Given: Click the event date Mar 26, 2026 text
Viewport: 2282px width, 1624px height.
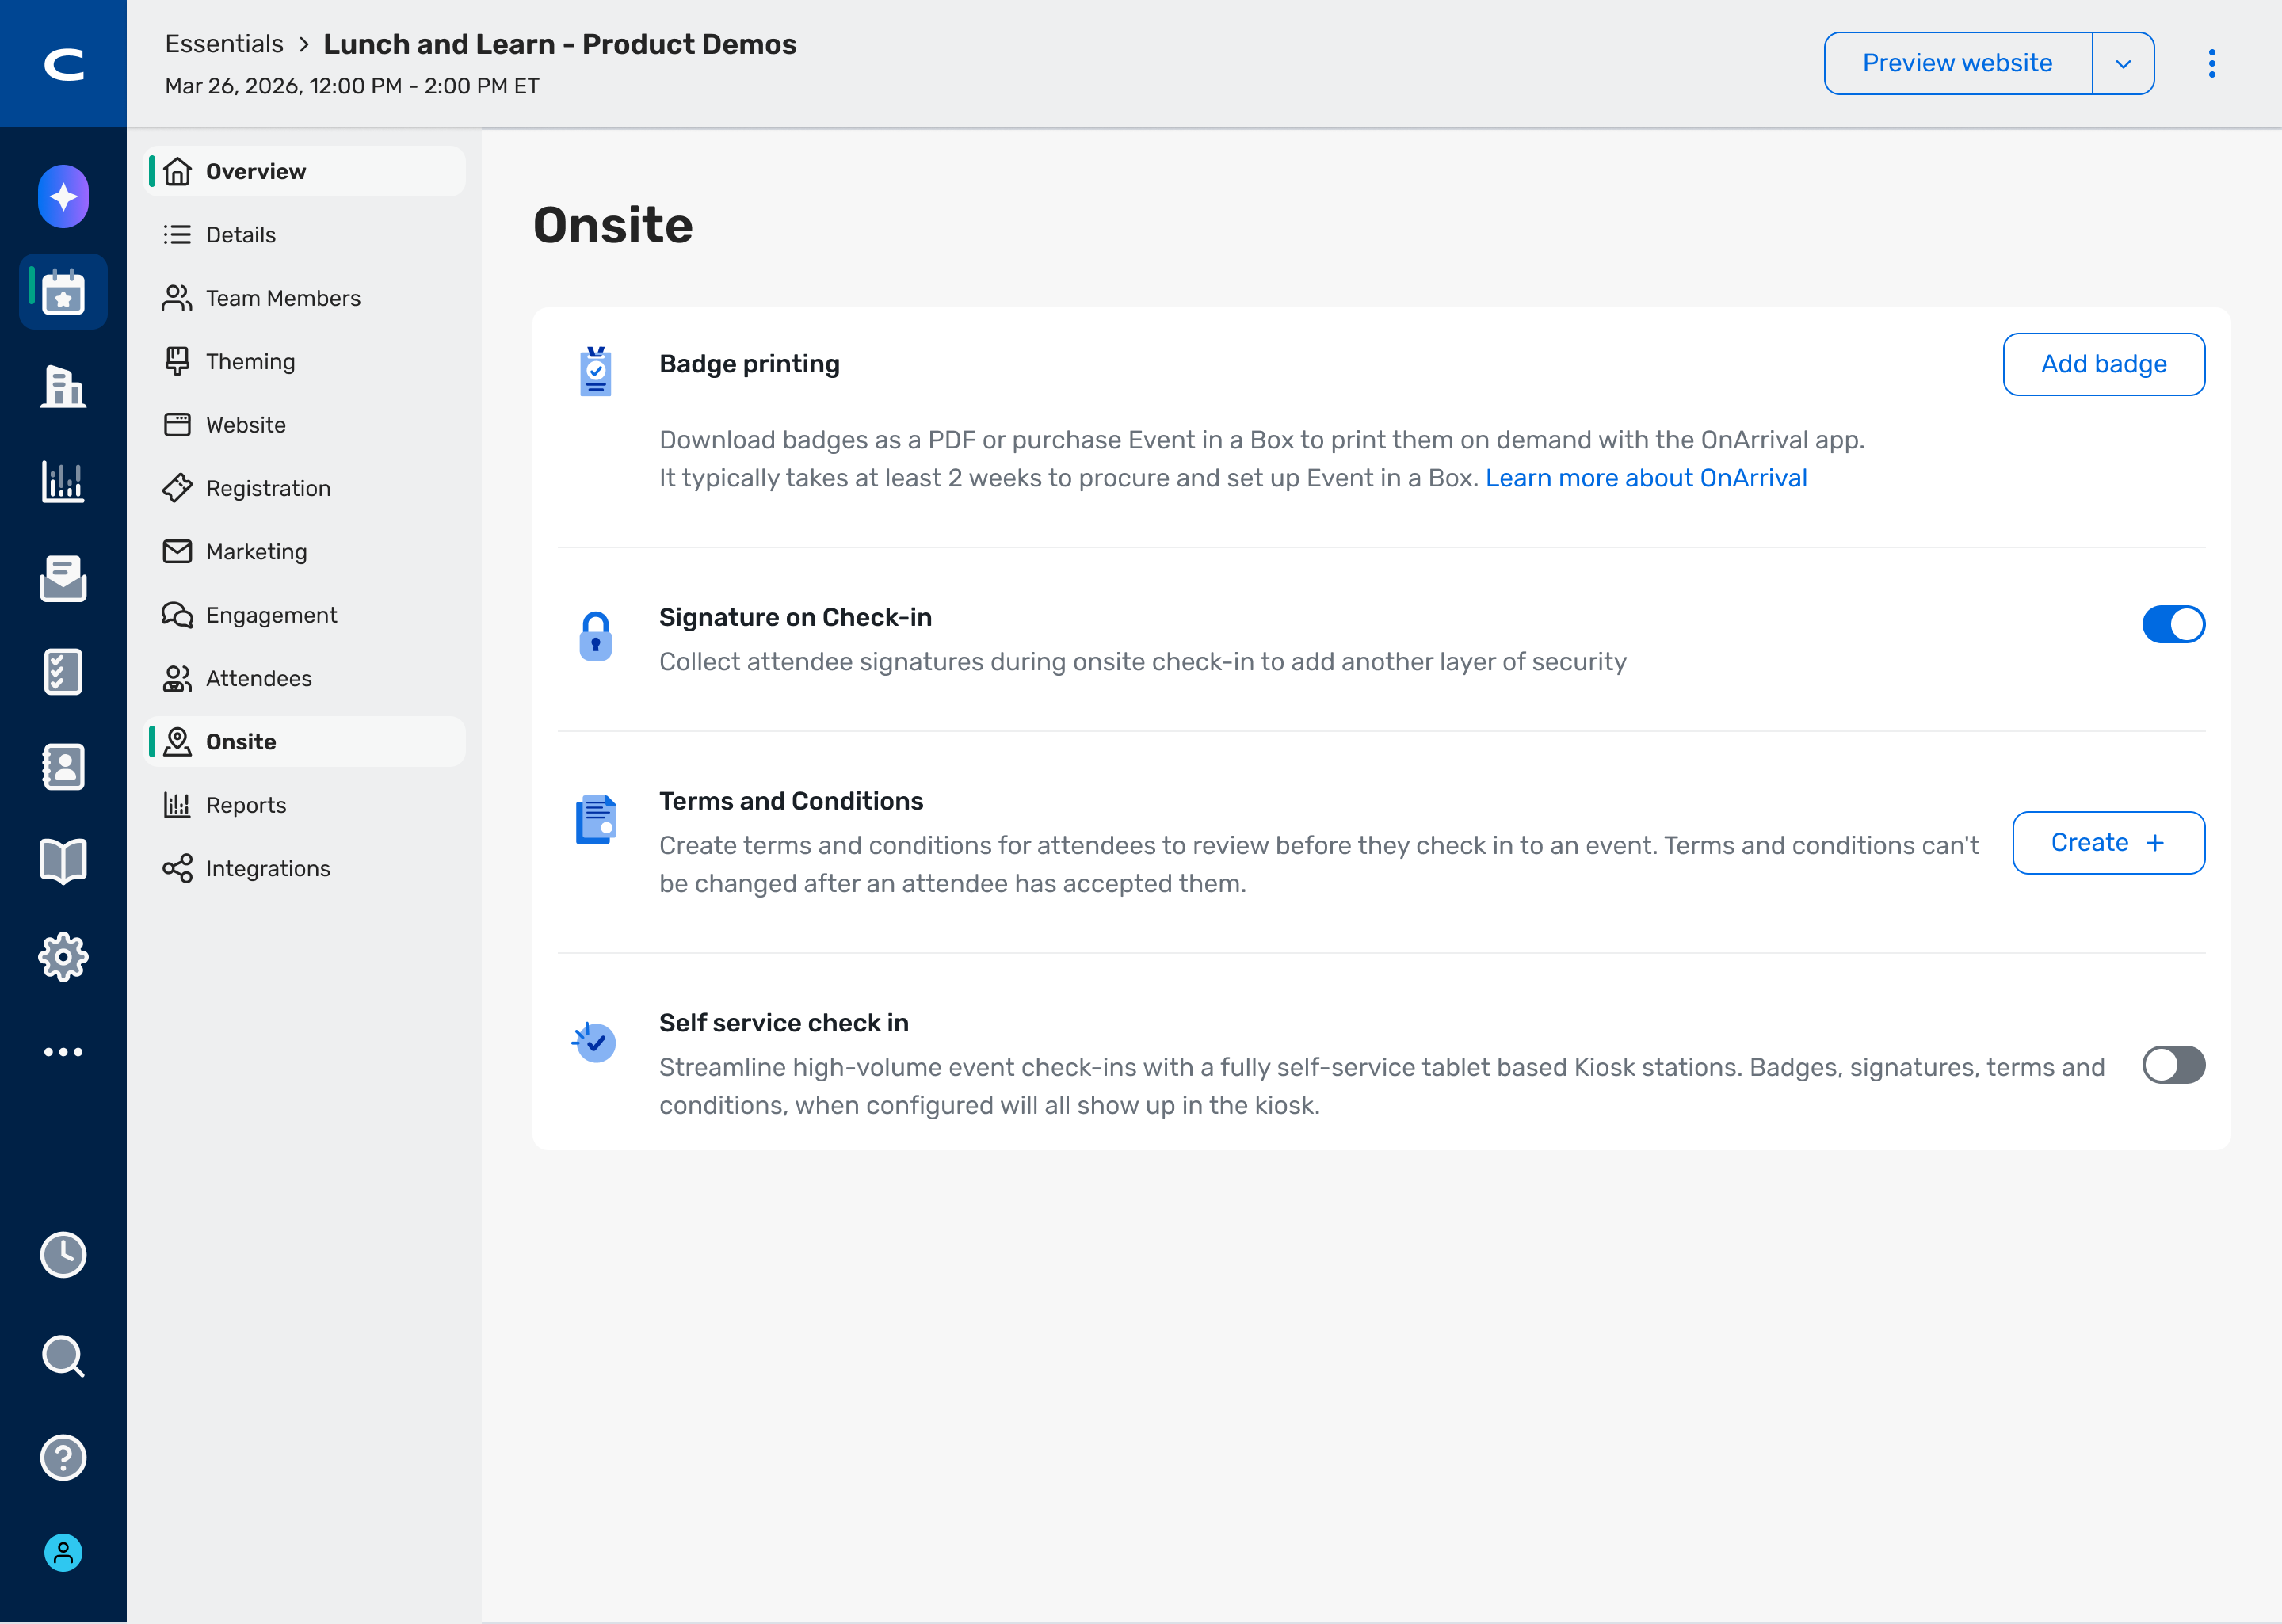Looking at the screenshot, I should click(x=352, y=86).
